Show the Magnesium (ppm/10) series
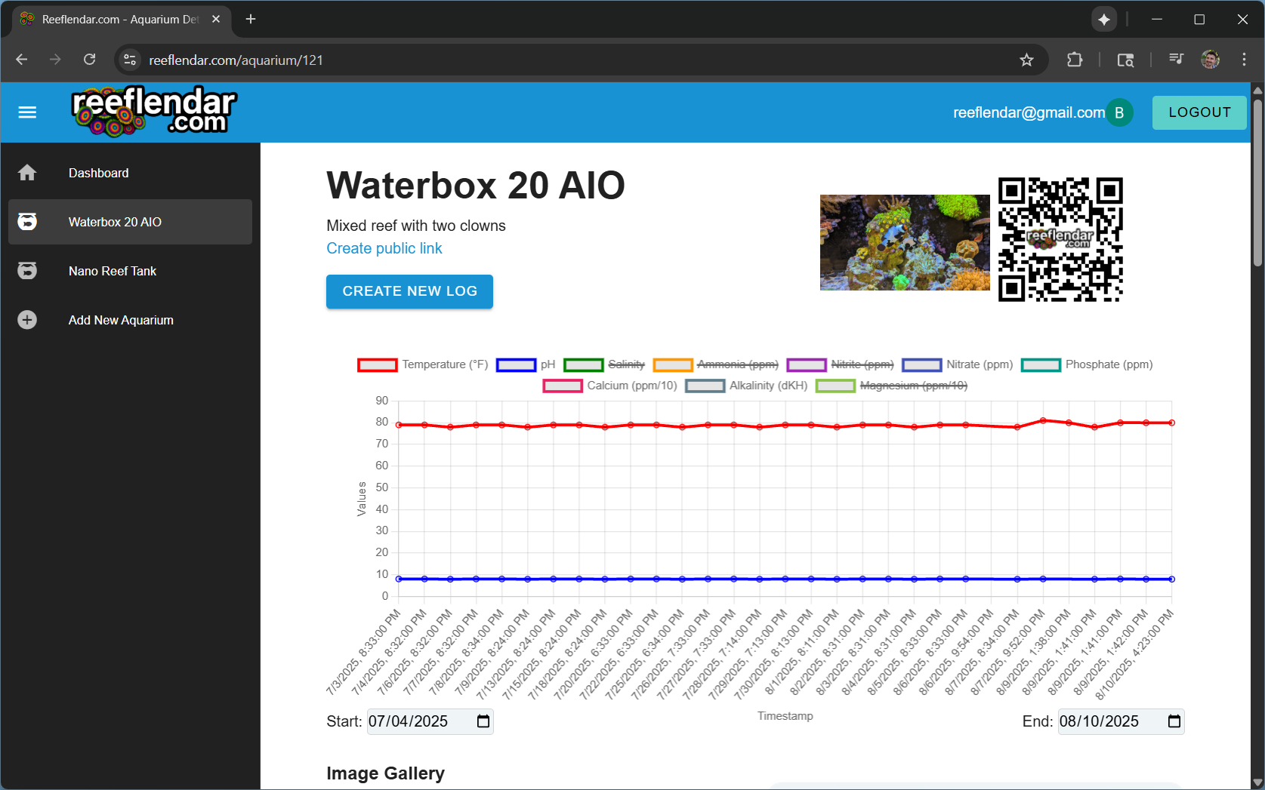This screenshot has width=1265, height=790. tap(892, 386)
